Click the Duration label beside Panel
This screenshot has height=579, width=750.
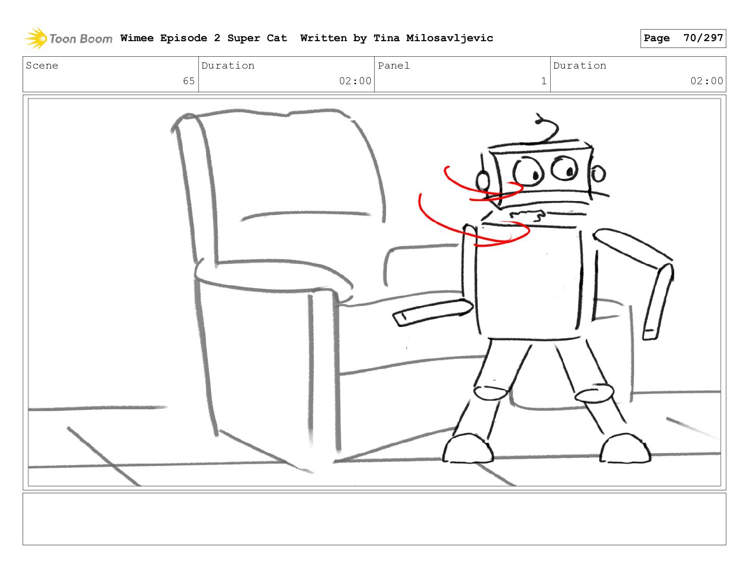(x=580, y=65)
